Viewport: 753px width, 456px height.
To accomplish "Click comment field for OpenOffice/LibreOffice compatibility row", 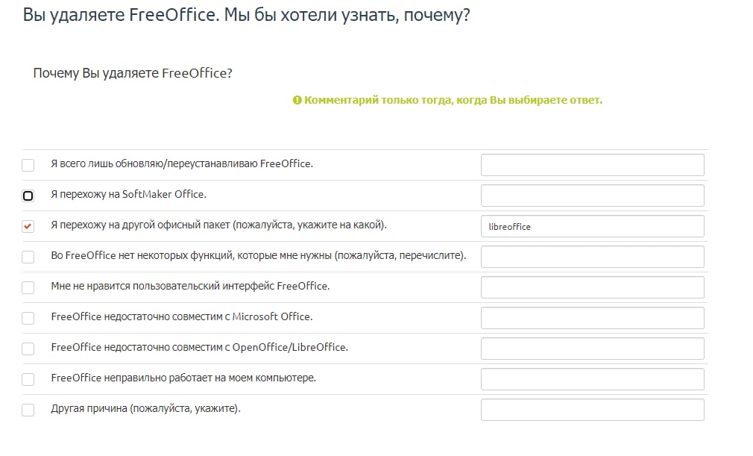I will coord(593,349).
